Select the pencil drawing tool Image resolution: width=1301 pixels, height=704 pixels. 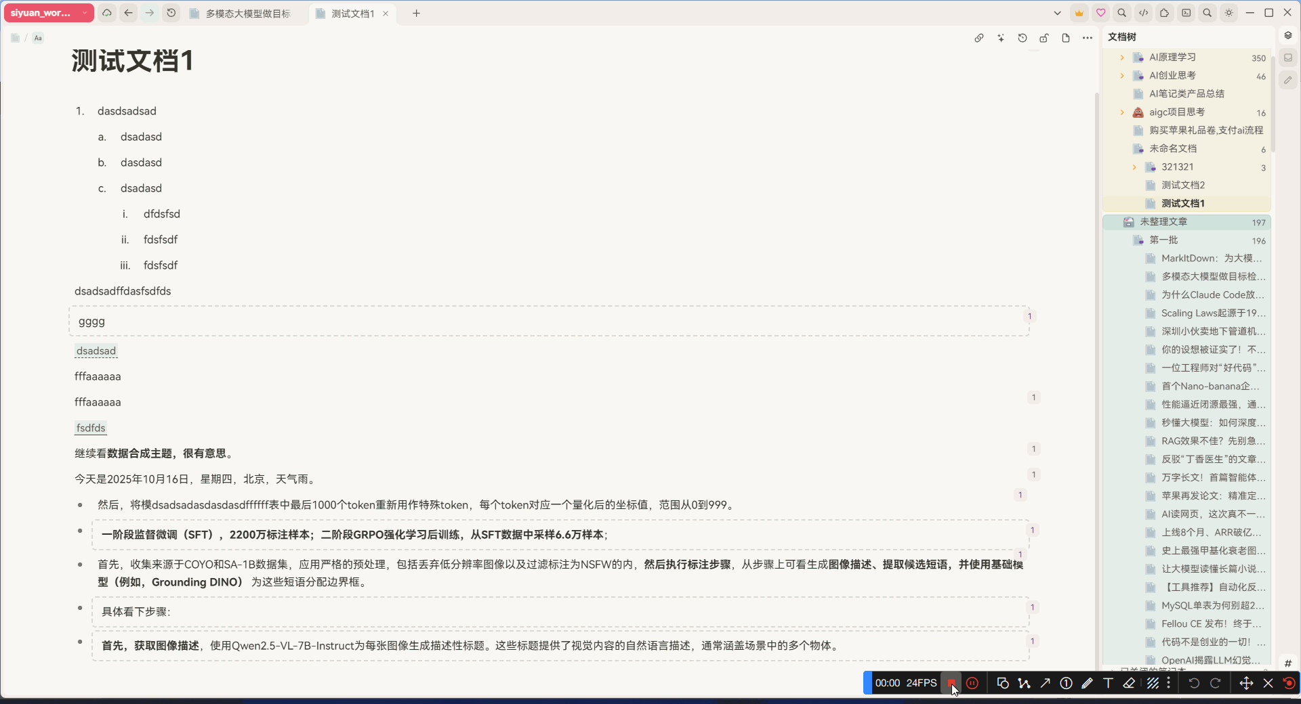1087,683
